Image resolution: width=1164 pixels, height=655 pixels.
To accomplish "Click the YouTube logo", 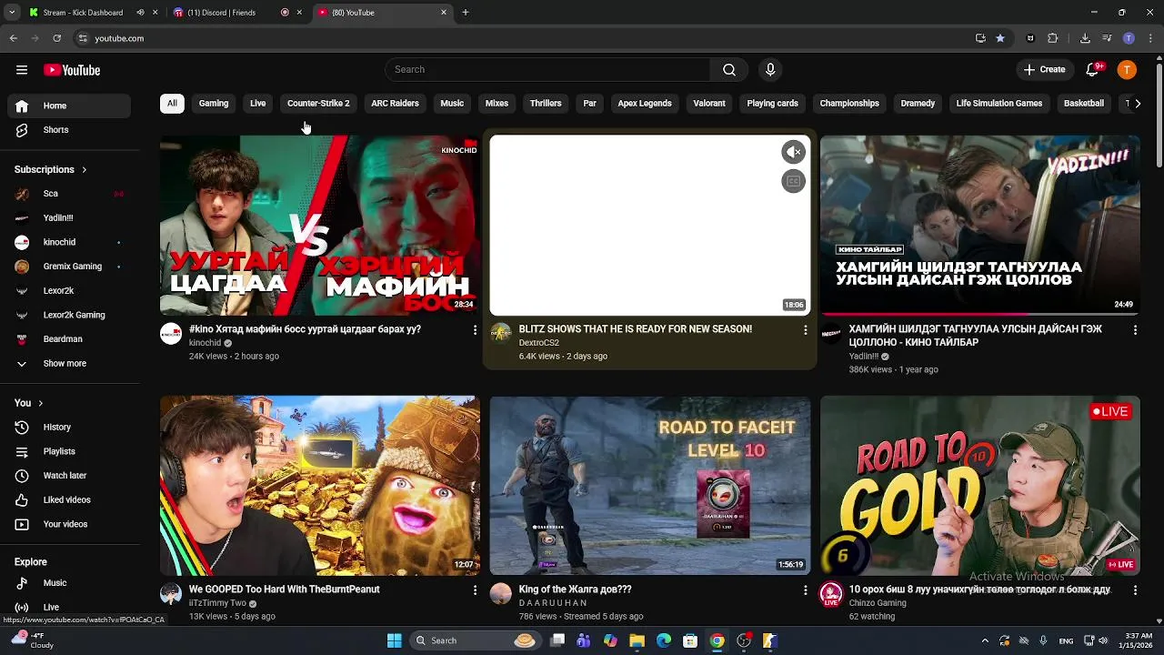I will 72,70.
